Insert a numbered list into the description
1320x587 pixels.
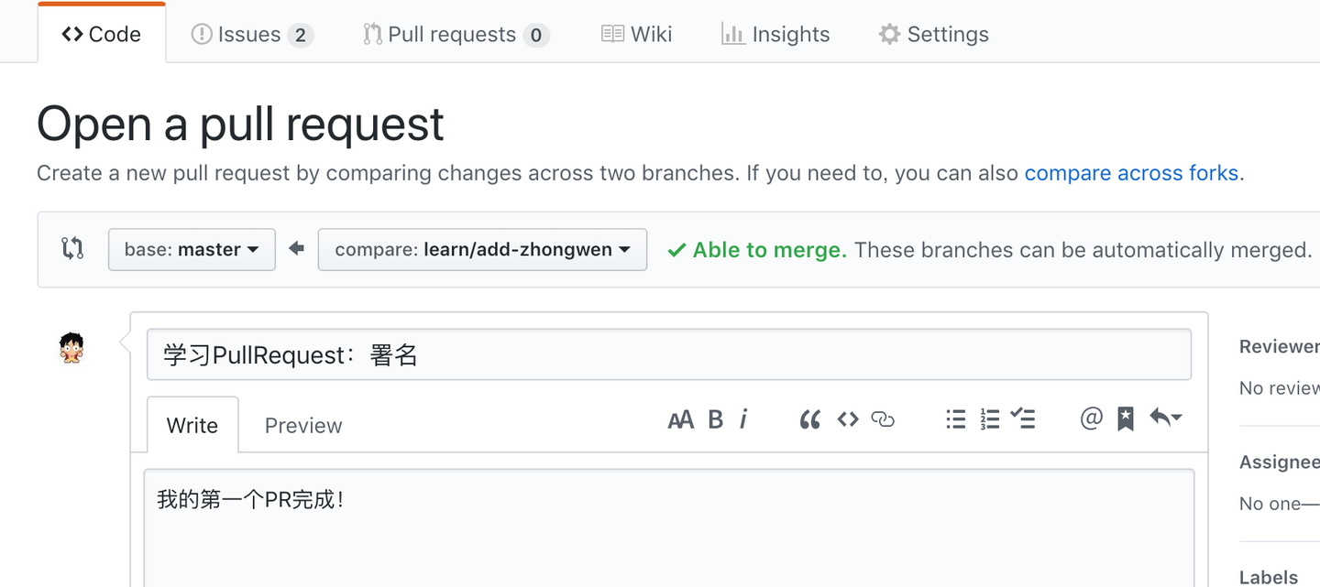coord(989,419)
